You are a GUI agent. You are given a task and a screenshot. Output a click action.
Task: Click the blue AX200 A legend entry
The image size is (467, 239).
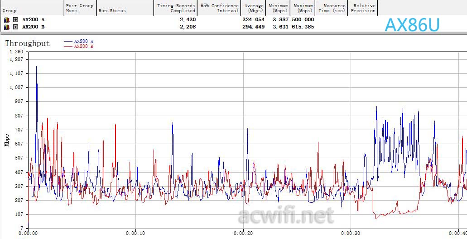tap(79, 42)
